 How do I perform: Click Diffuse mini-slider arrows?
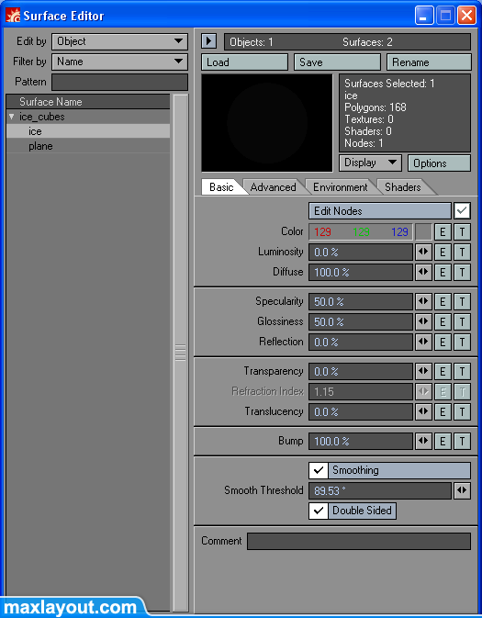tap(423, 273)
